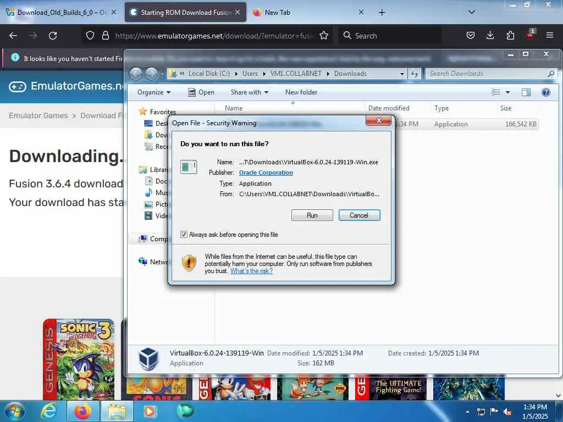Click Local Disk (C:) in the breadcrumb path
This screenshot has width=563, height=422.
coord(209,74)
